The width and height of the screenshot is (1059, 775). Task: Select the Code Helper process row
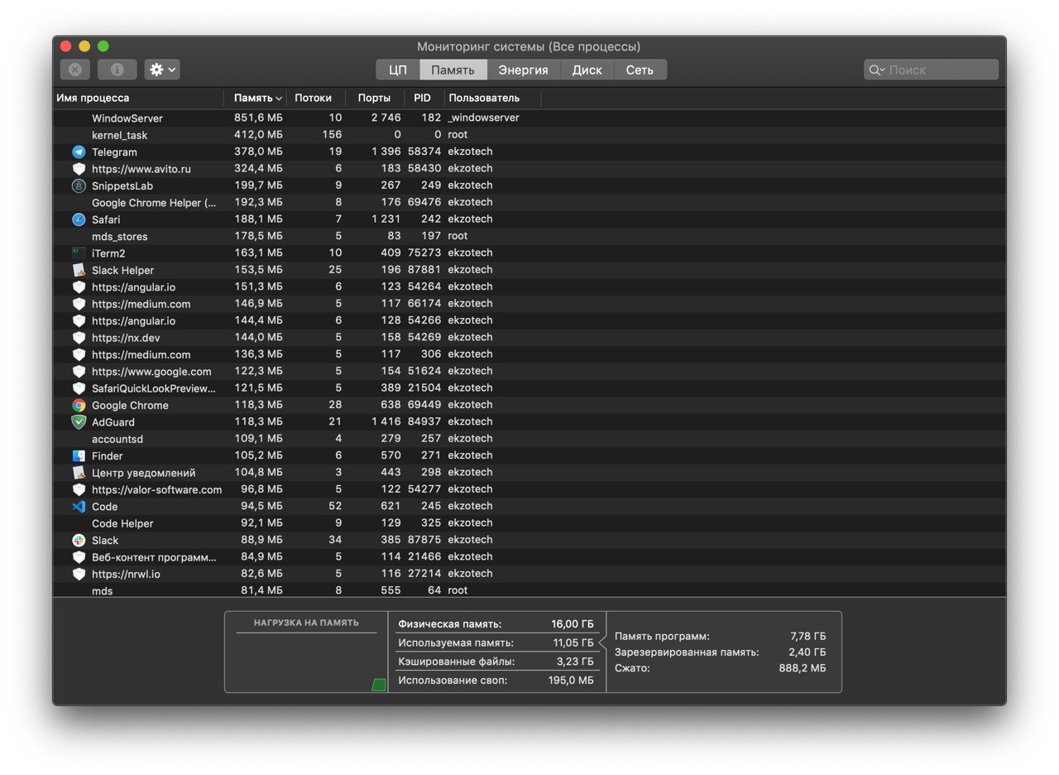pyautogui.click(x=529, y=523)
